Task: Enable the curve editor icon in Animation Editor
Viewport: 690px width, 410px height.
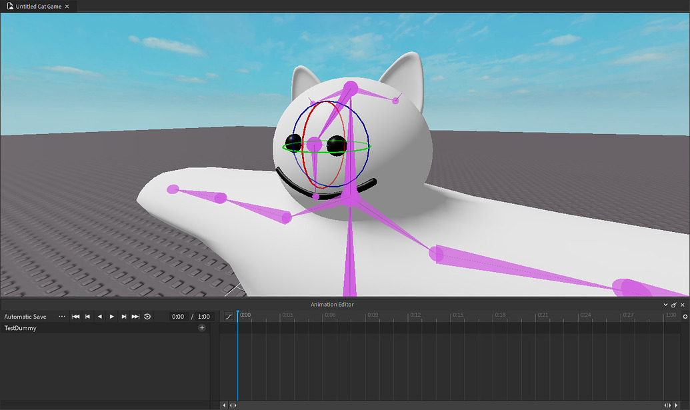Action: pyautogui.click(x=229, y=315)
